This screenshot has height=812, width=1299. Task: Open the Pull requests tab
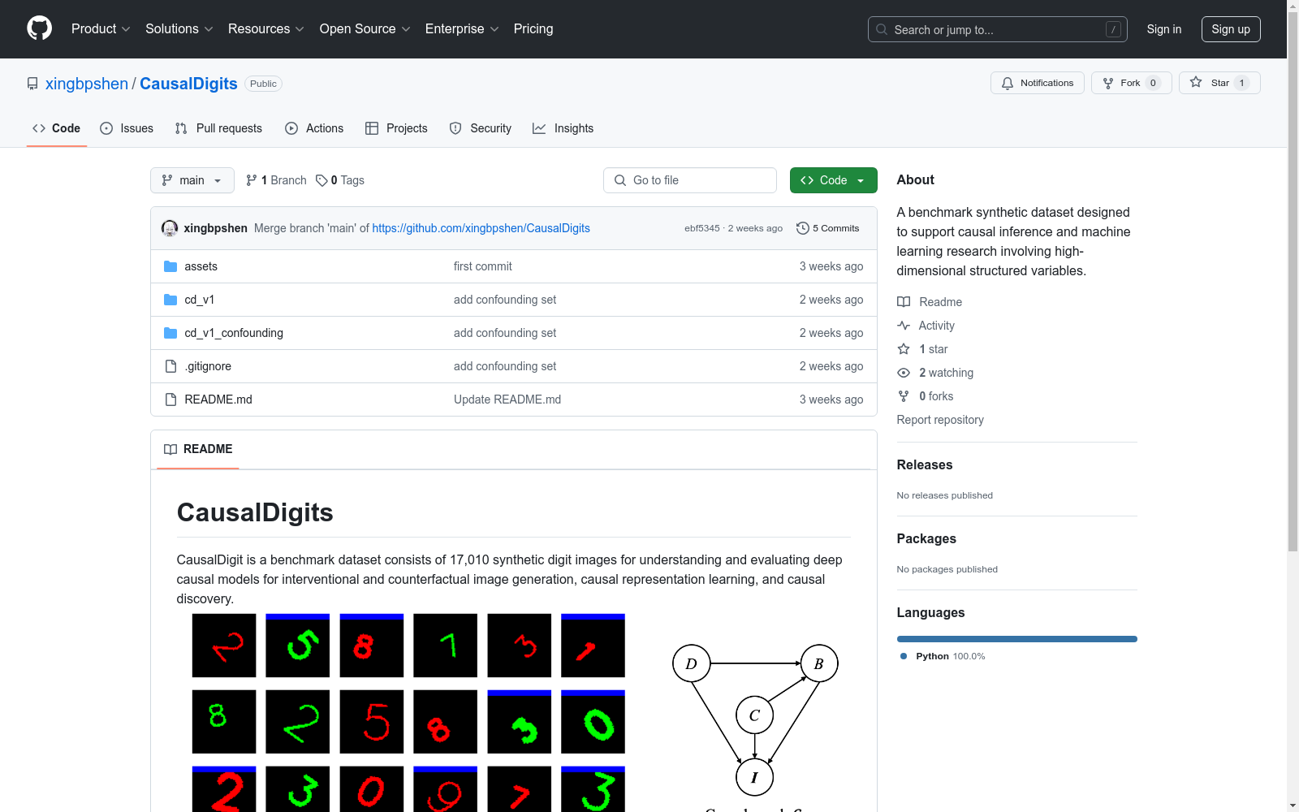218,128
